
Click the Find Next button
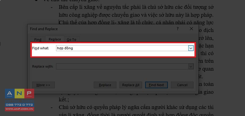click(156, 85)
